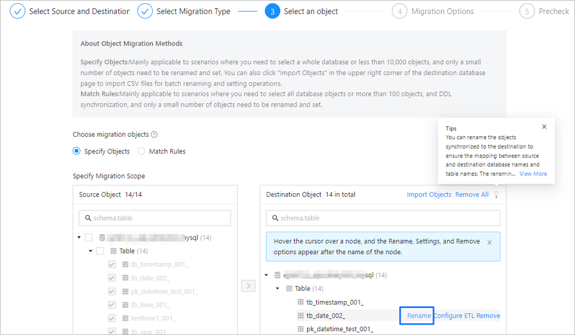The width and height of the screenshot is (575, 335).
Task: Dismiss the hover hint info banner
Action: point(489,243)
